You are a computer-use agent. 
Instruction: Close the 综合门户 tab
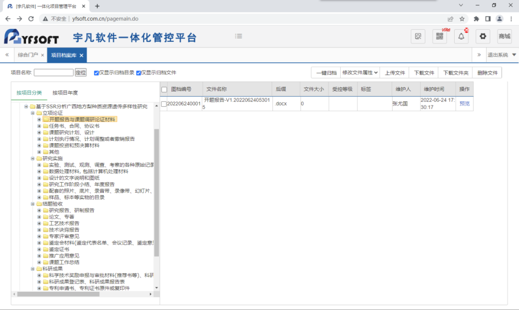tap(42, 55)
